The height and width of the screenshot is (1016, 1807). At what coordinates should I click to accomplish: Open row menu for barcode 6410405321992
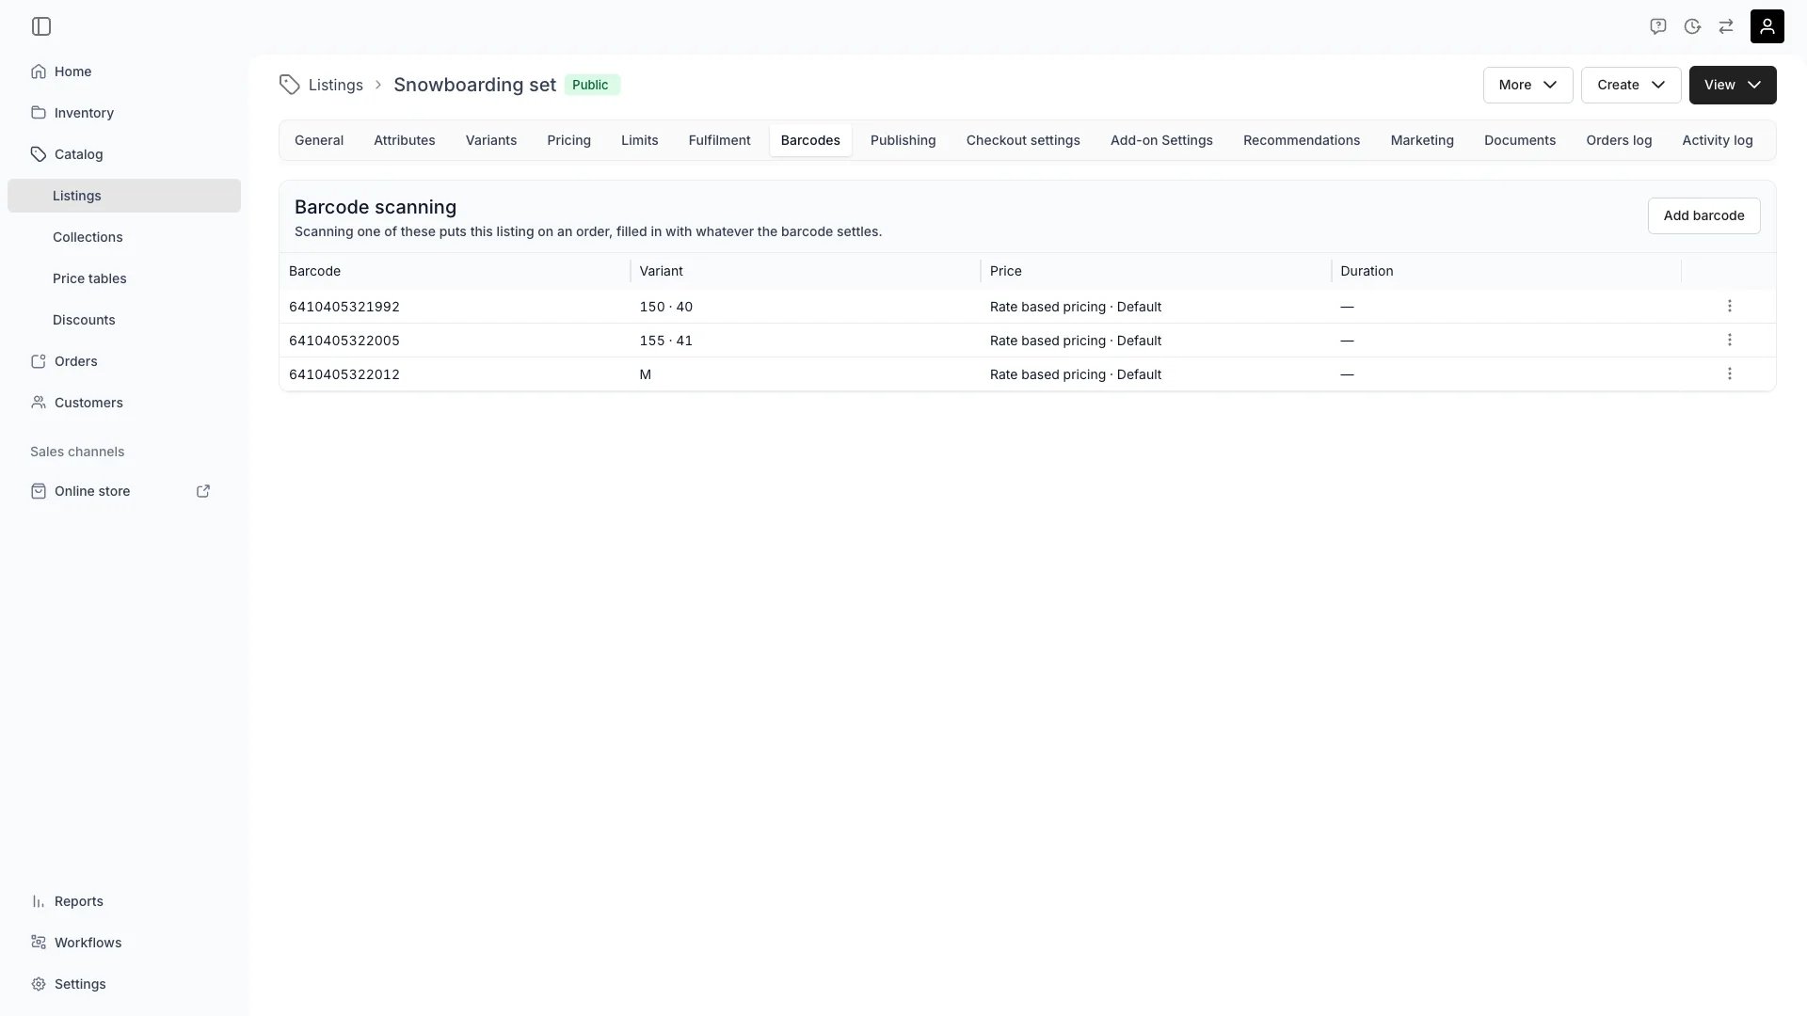1730,306
